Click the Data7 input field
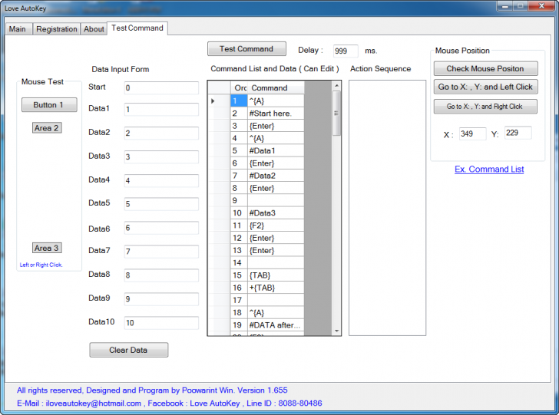Image resolution: width=559 pixels, height=415 pixels. pyautogui.click(x=161, y=252)
